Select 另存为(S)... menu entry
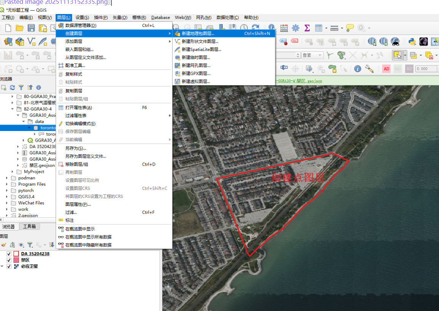 click(114, 148)
